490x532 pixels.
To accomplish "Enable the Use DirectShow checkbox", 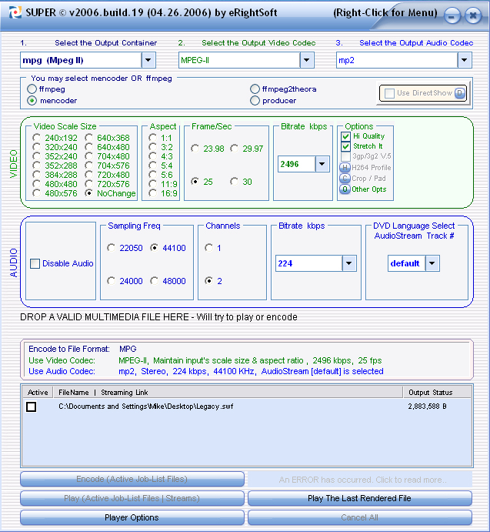I will [390, 93].
